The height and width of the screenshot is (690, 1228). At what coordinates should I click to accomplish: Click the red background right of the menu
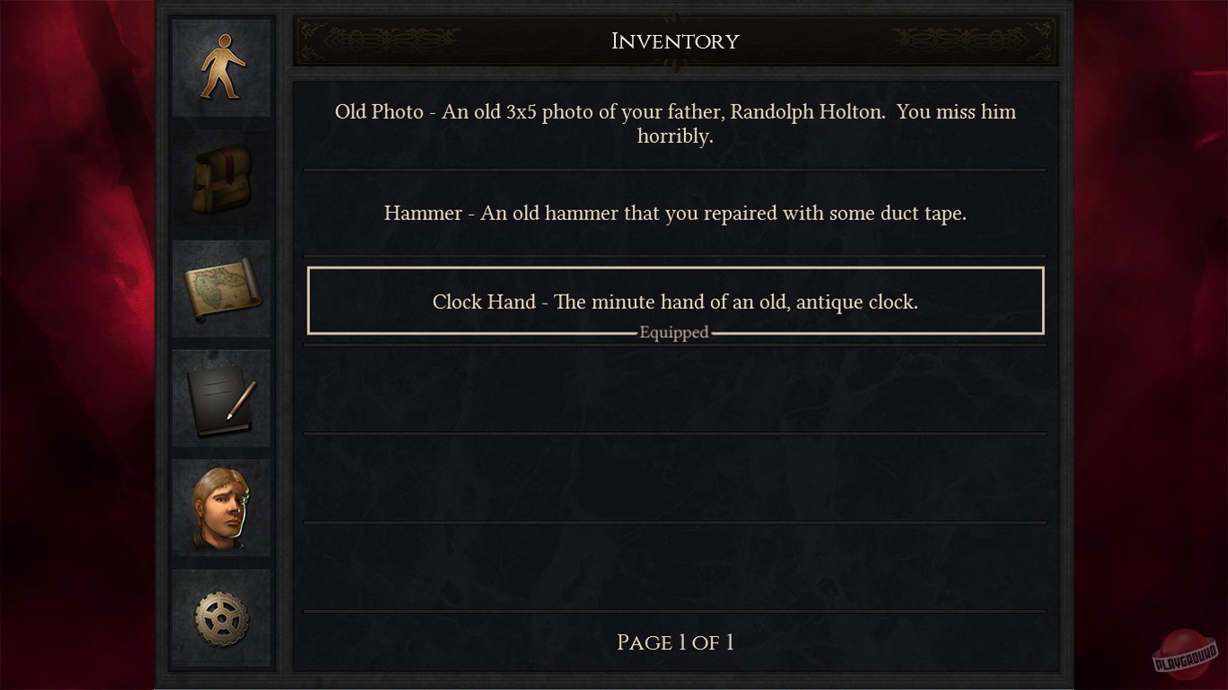(x=1151, y=345)
